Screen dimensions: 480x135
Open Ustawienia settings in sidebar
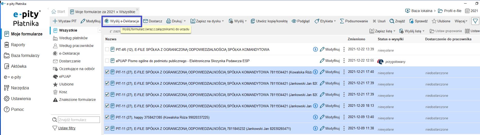tap(17, 99)
